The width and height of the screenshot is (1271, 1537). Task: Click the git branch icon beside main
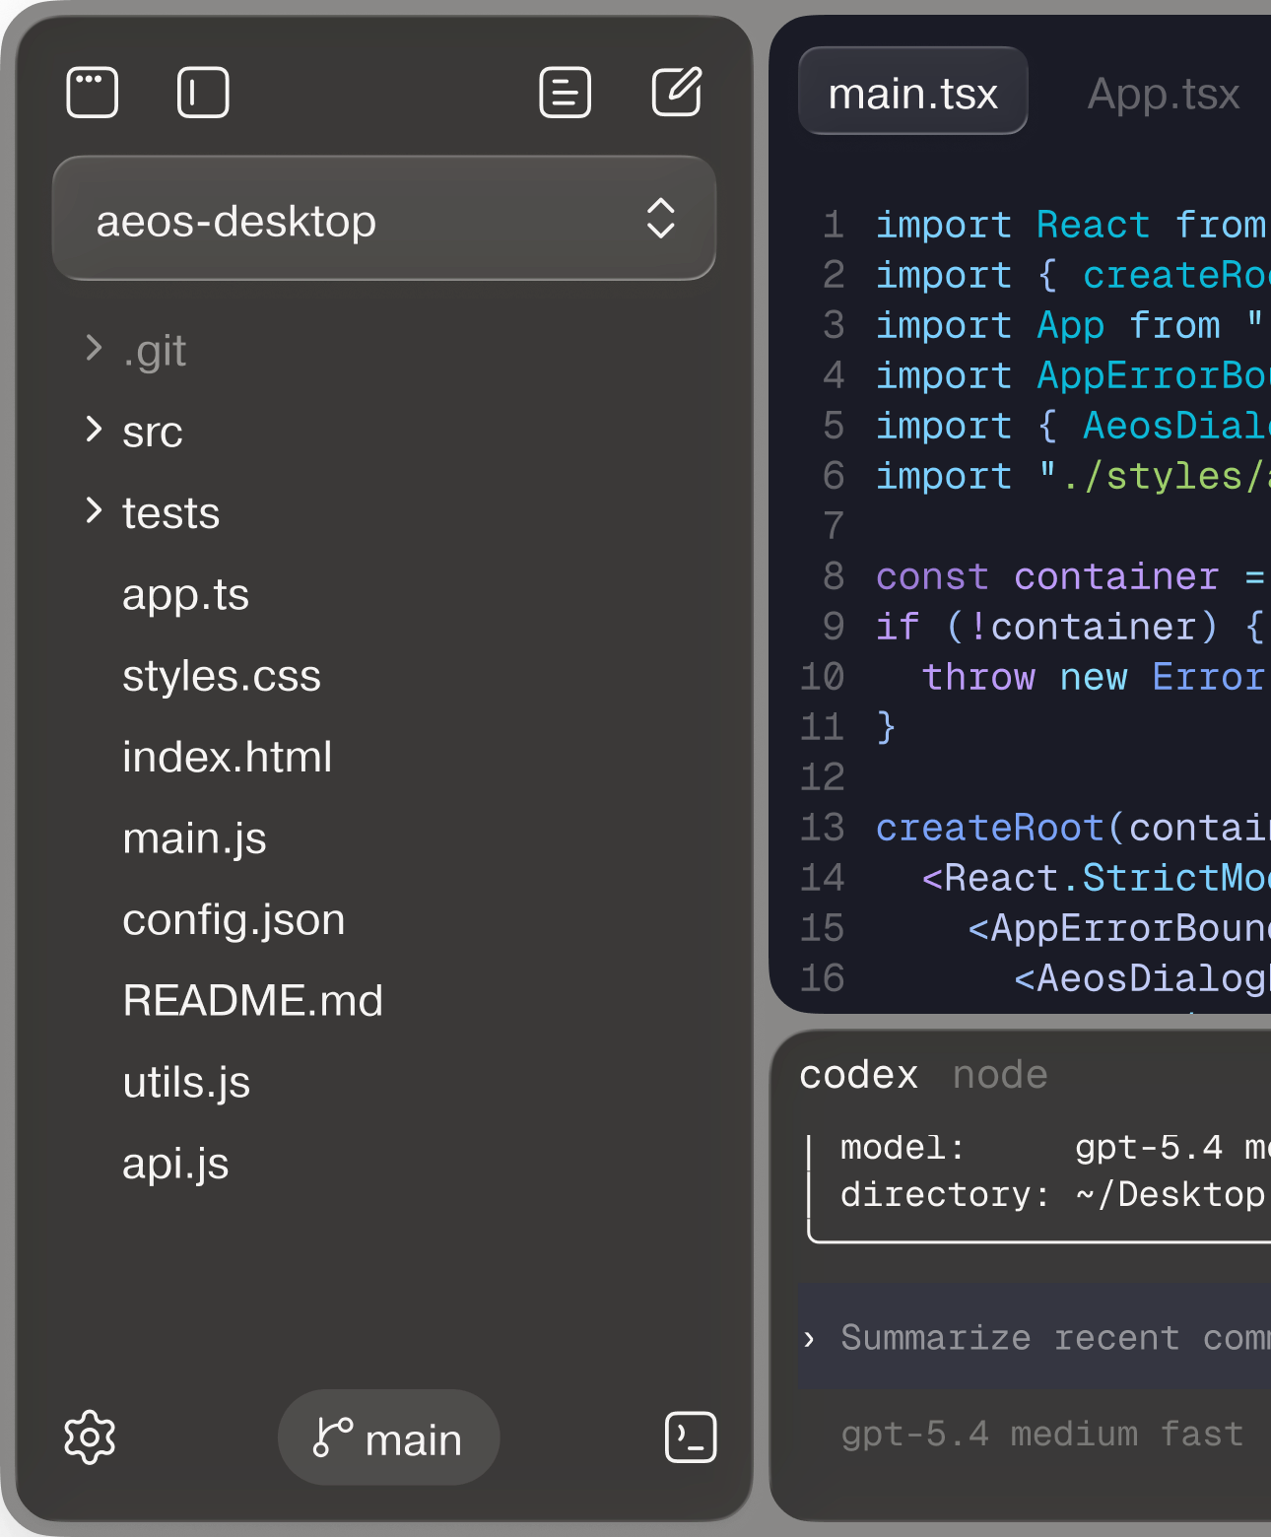(332, 1437)
